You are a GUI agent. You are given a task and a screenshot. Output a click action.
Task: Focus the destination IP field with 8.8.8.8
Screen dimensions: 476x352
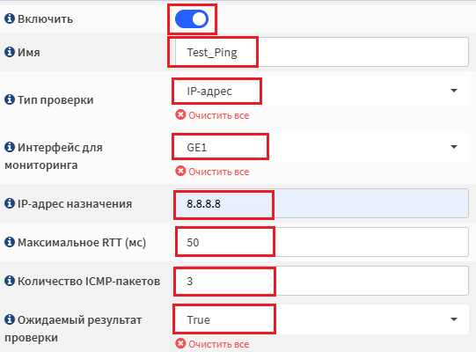322,203
